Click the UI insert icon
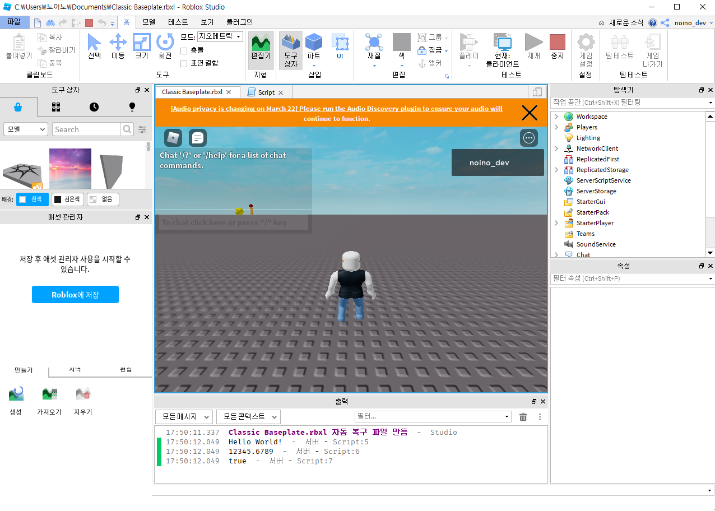The image size is (715, 511). (340, 47)
